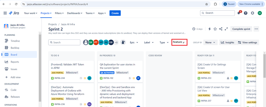This screenshot has height=107, width=266.
Task: Click MP assignee on INFRA-257 card
Action: [236, 101]
